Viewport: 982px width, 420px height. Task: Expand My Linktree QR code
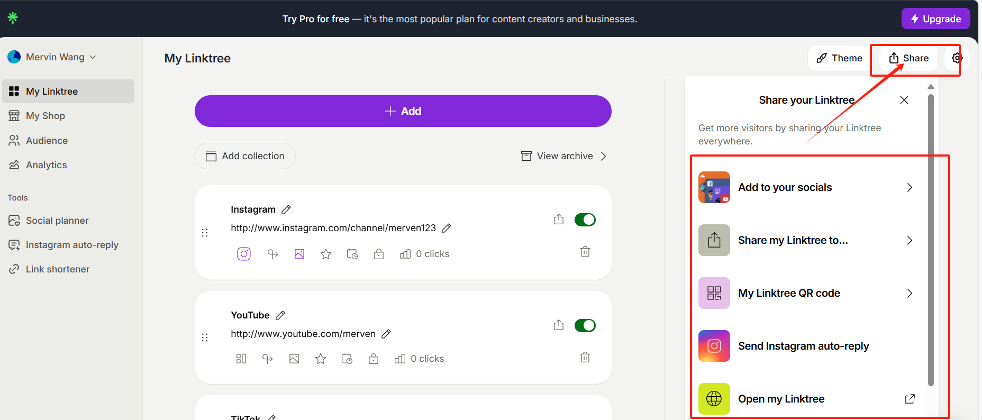point(806,293)
